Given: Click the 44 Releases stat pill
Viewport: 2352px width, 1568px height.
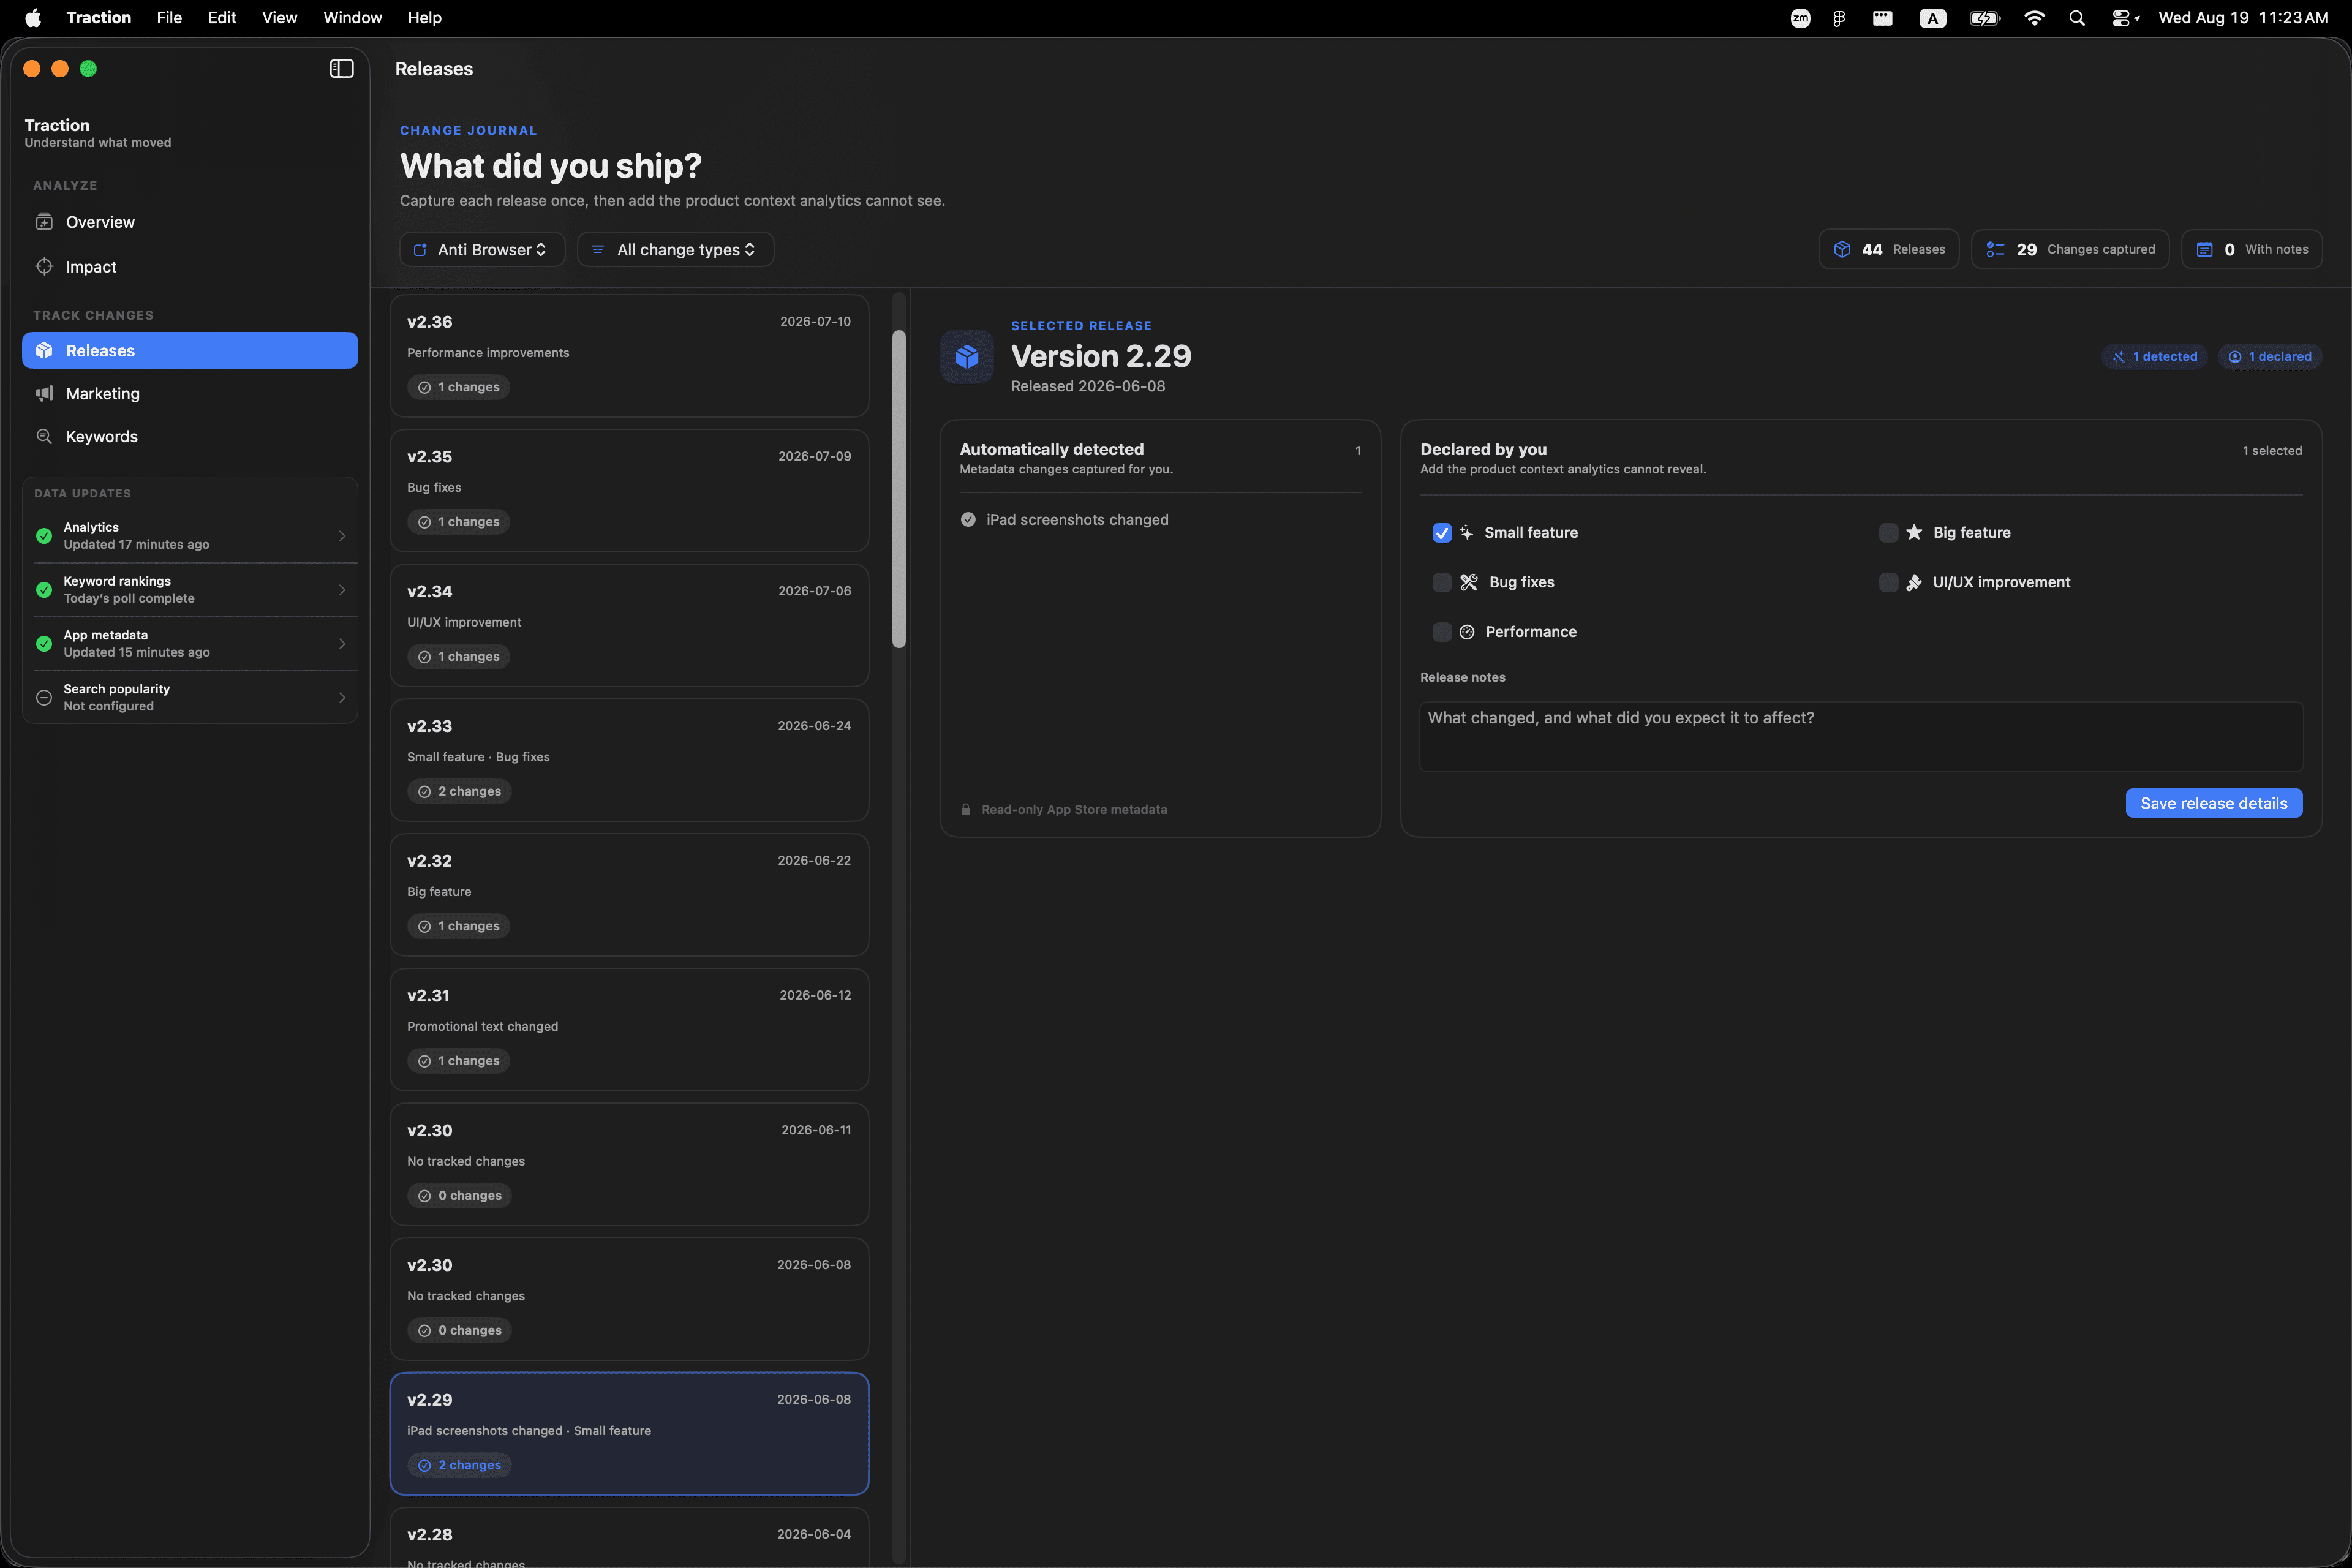Looking at the screenshot, I should 1888,249.
